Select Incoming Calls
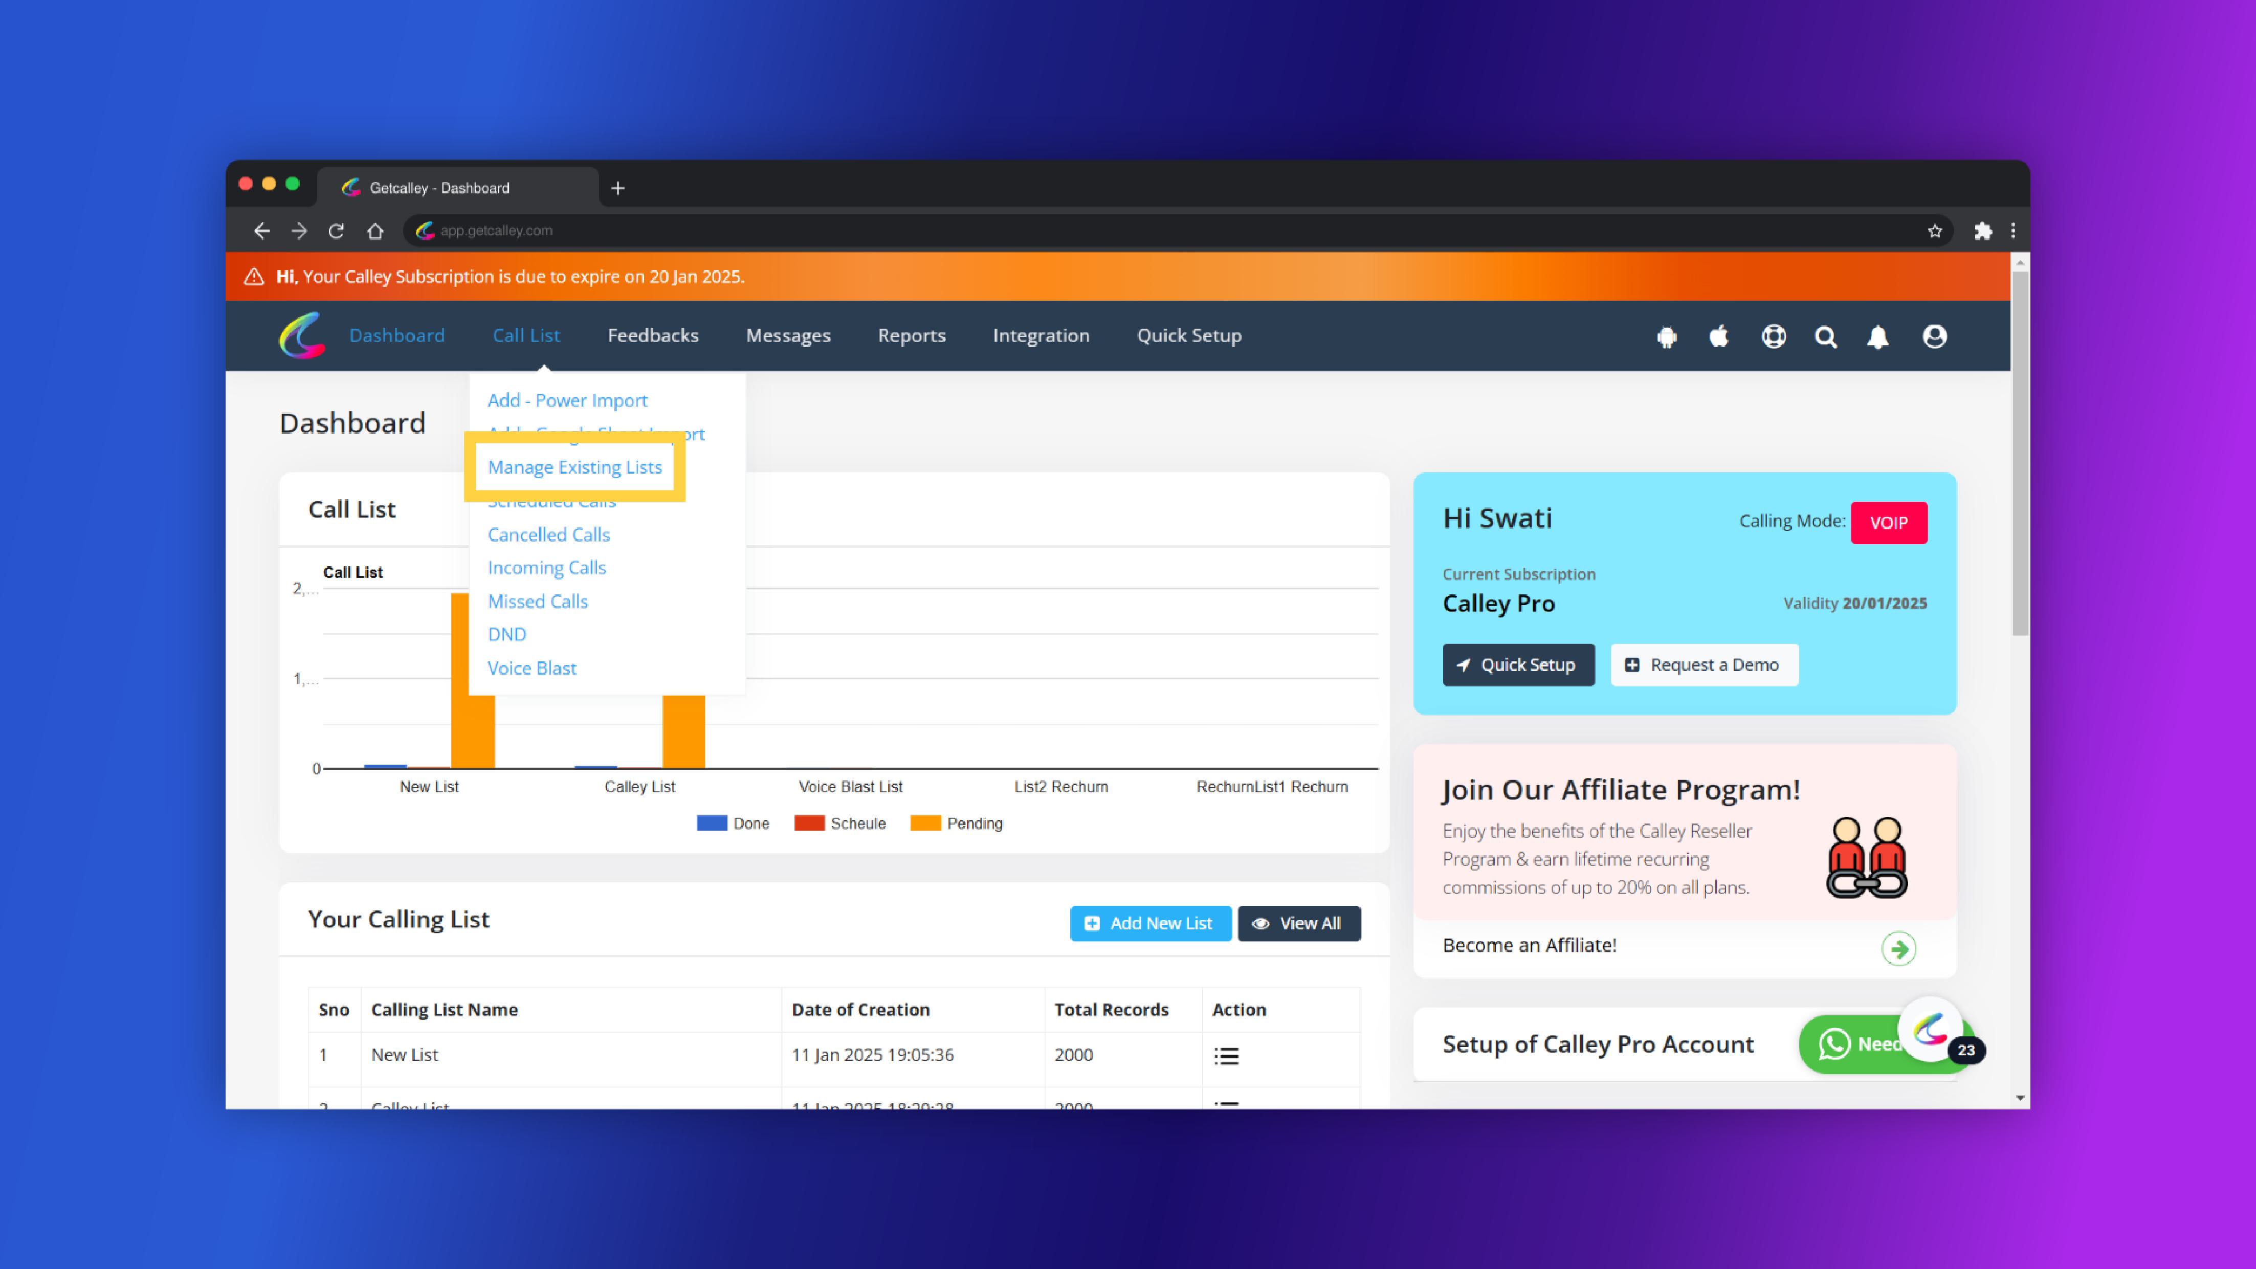 tap(546, 568)
